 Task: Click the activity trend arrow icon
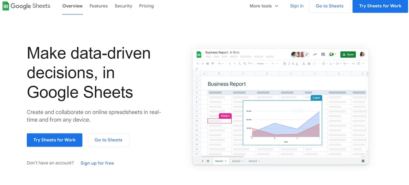(x=315, y=54)
